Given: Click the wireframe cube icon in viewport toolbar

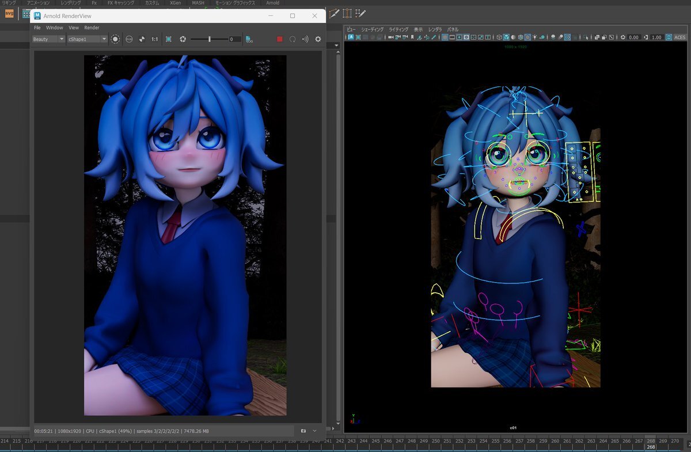Looking at the screenshot, I should point(499,37).
